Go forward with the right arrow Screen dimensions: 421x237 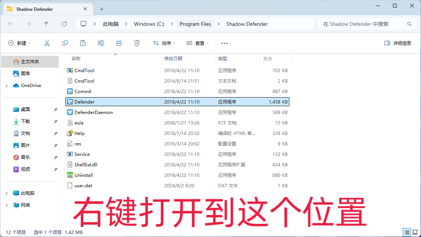[28, 24]
